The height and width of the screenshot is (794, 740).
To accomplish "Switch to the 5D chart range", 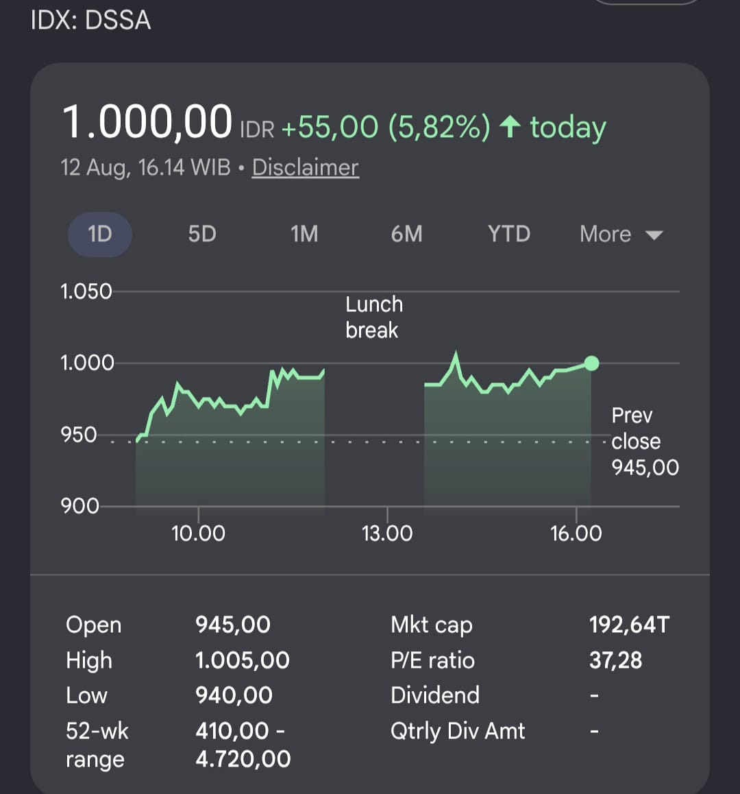I will click(x=202, y=234).
